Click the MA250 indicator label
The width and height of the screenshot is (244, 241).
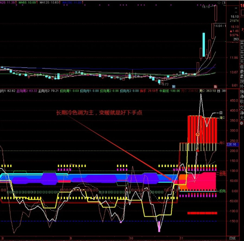pos(73,3)
